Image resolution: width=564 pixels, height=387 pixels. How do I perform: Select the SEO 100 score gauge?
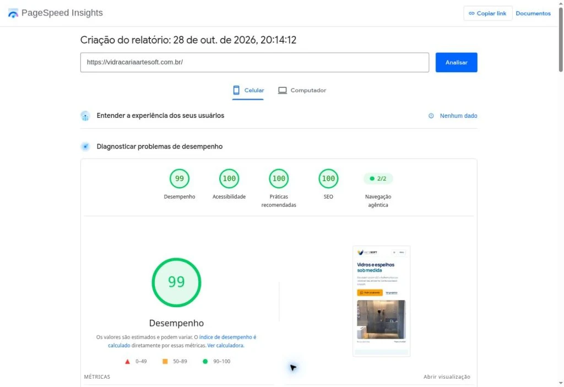click(328, 178)
